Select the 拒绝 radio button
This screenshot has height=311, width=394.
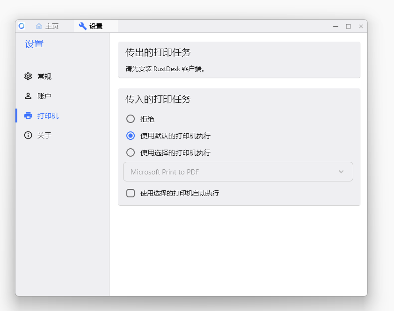click(131, 119)
